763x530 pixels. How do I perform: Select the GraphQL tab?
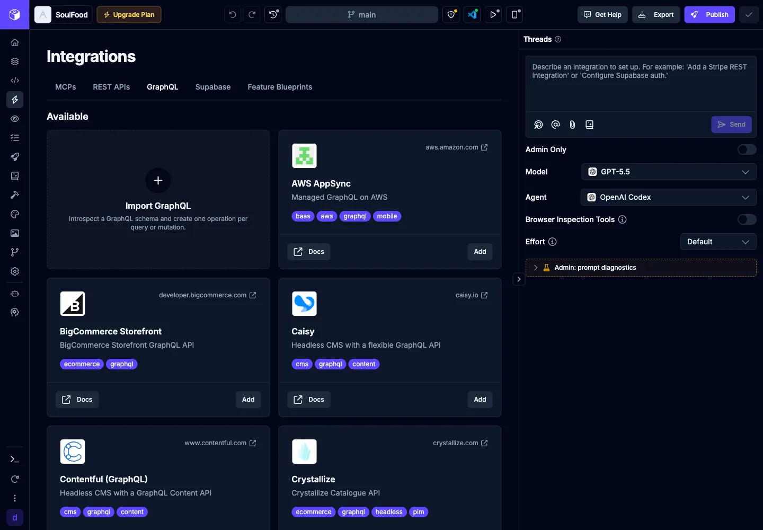tap(163, 87)
